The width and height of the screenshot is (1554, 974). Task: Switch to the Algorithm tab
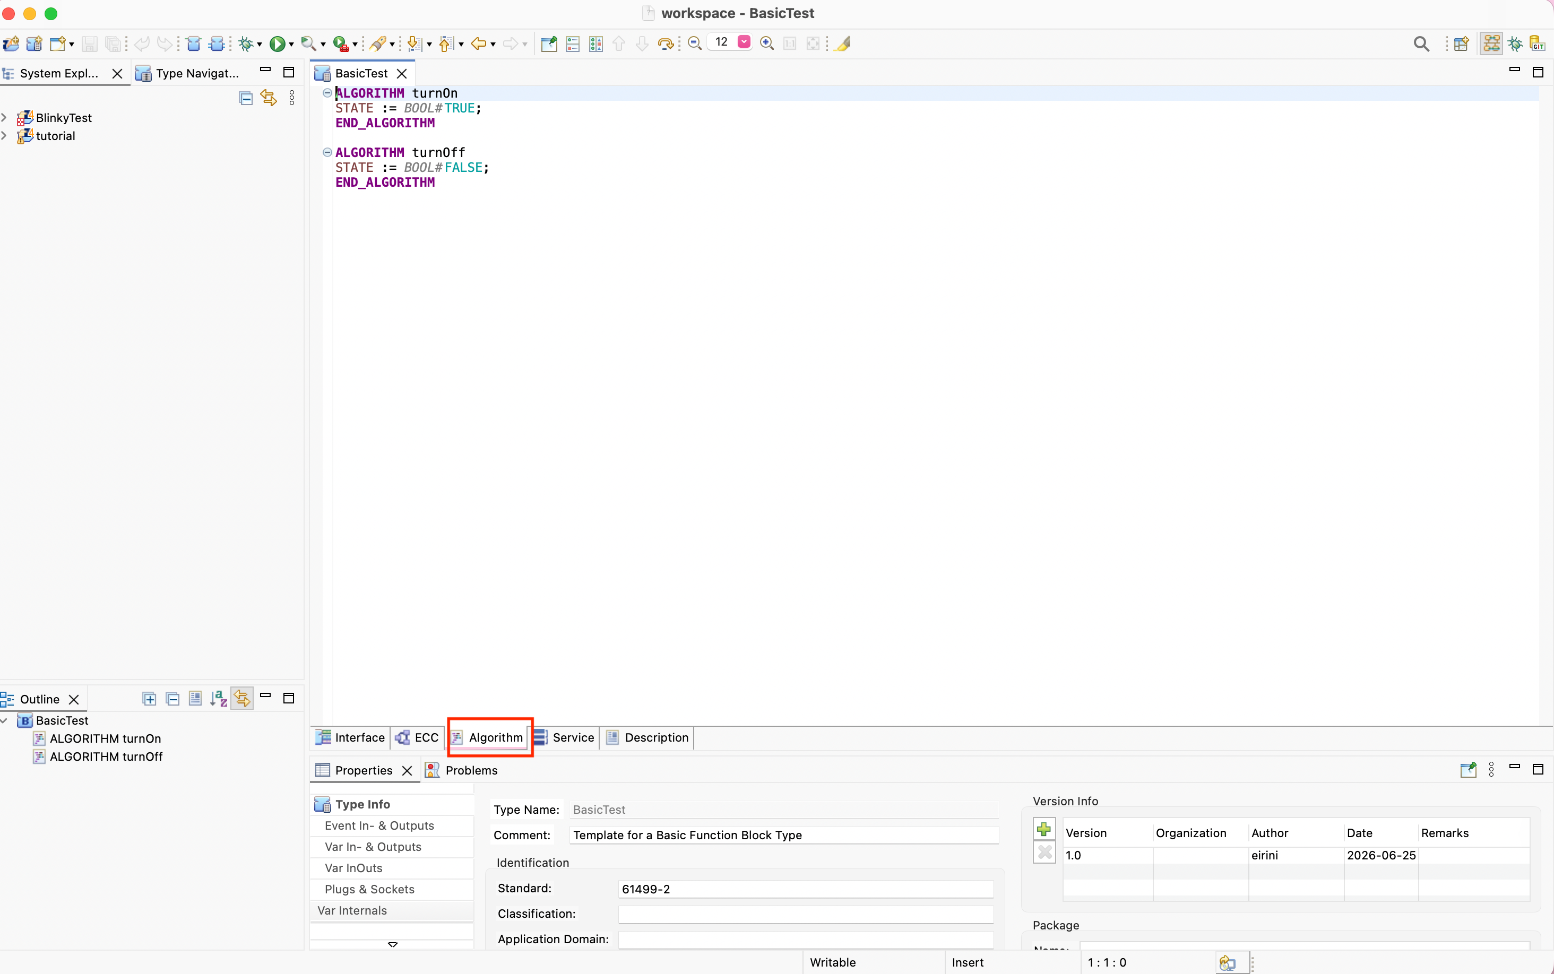(488, 737)
